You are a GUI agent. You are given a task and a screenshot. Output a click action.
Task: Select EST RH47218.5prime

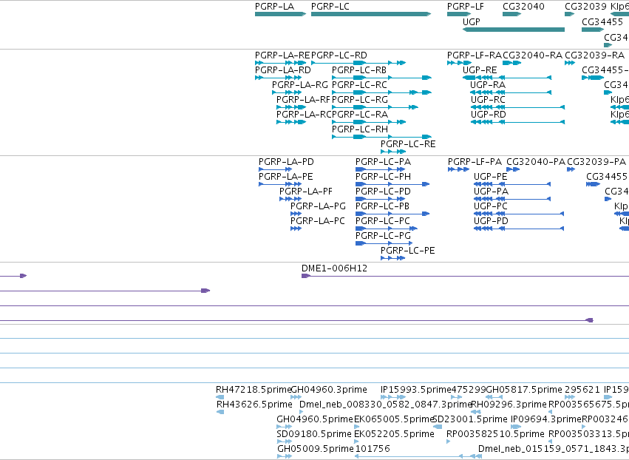pos(220,397)
